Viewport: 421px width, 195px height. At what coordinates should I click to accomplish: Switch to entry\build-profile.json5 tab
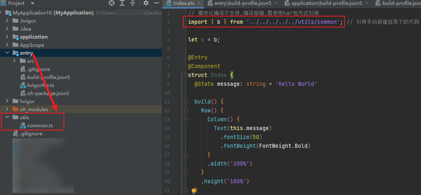(x=242, y=3)
